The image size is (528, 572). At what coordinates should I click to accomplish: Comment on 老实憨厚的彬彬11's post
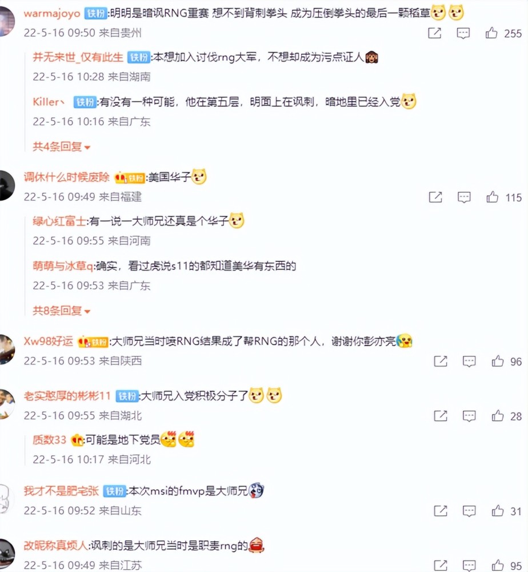click(x=469, y=416)
